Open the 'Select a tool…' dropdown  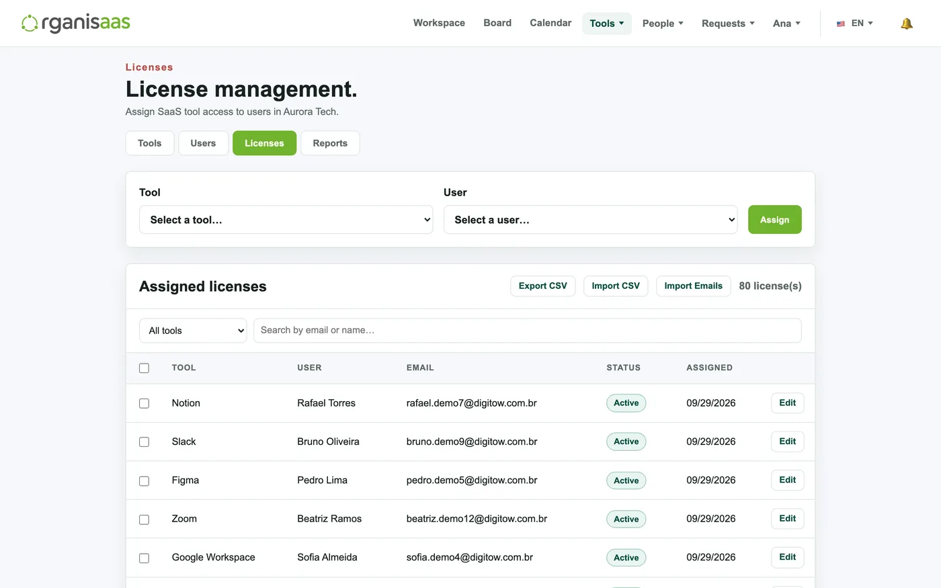[286, 220]
